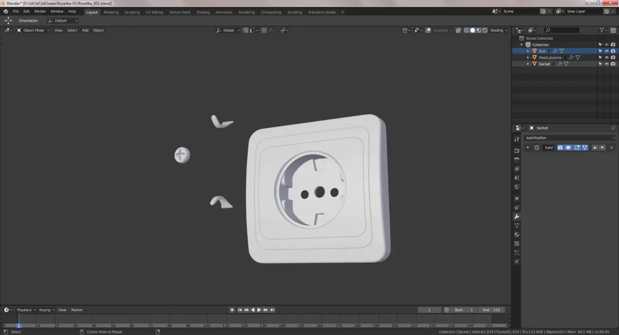
Task: Open the Material properties tab
Action: point(516,234)
